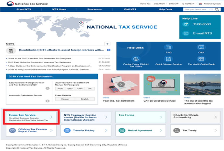
Task: Click the Tax Forms tile title
Action: click(x=126, y=115)
